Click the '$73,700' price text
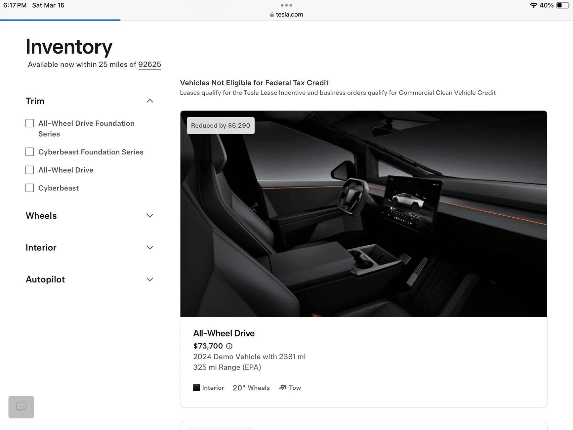The height and width of the screenshot is (430, 573). point(208,346)
